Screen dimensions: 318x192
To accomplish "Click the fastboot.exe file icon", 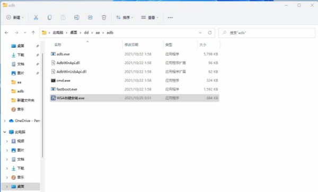I will tap(53, 89).
